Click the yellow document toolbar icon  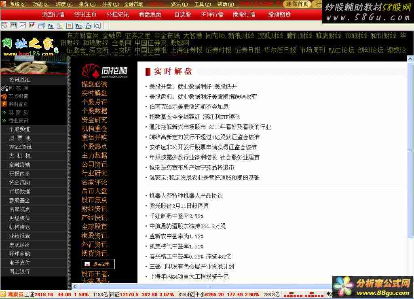click(60, 25)
